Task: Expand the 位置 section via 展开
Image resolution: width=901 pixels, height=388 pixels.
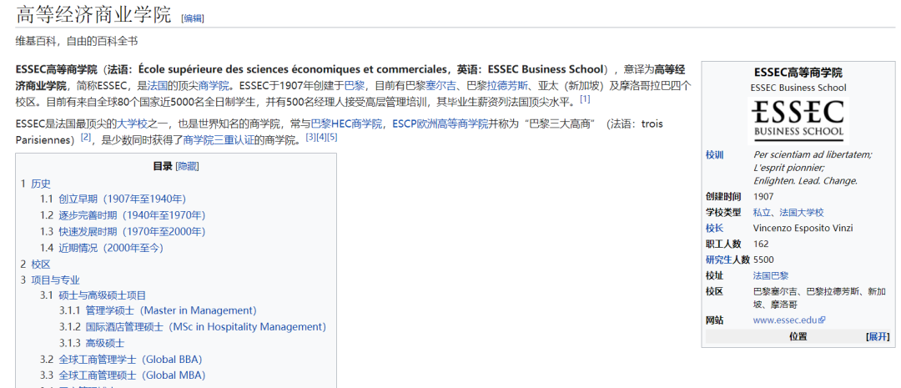Action: [878, 336]
